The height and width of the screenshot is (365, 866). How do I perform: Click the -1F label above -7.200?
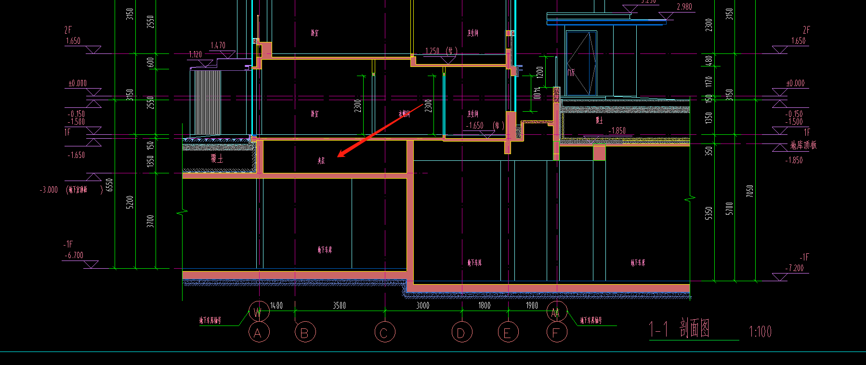click(805, 257)
